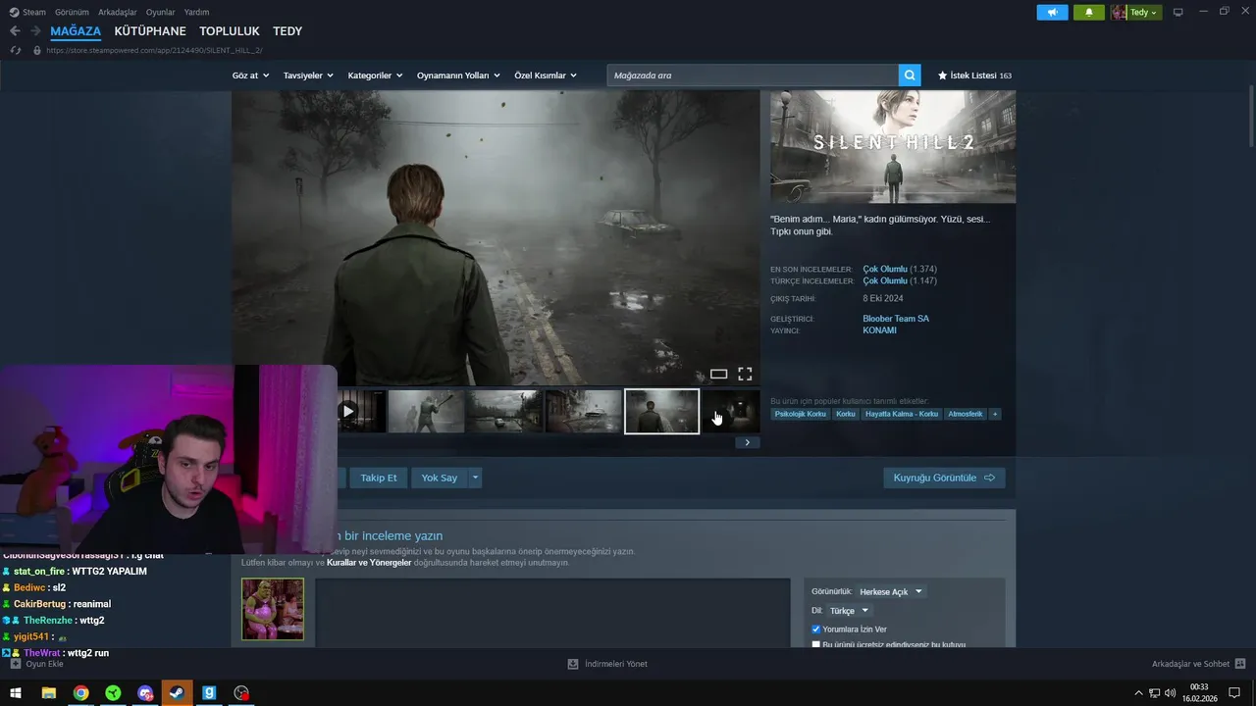Open developer Bloober Team SA link
The image size is (1256, 706).
(896, 319)
